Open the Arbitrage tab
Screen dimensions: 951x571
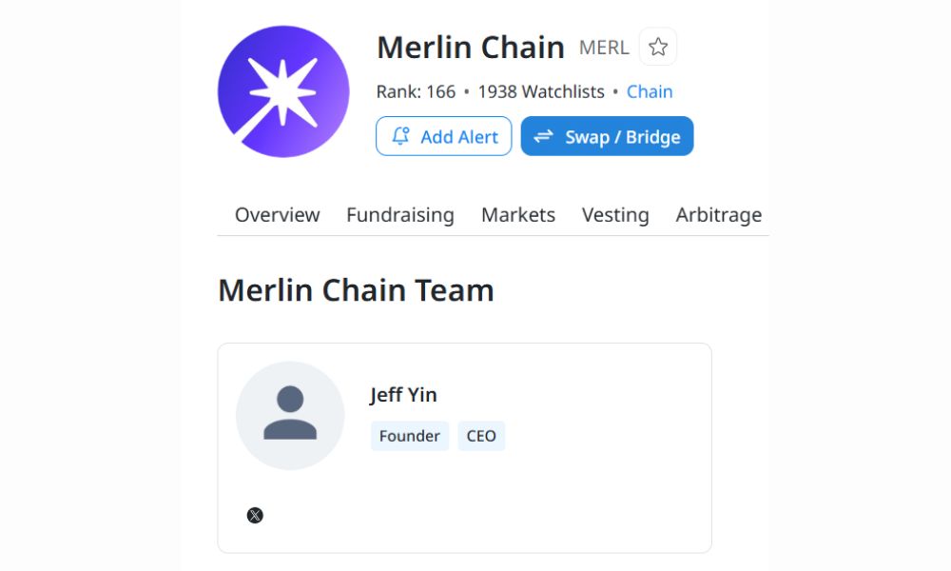718,215
